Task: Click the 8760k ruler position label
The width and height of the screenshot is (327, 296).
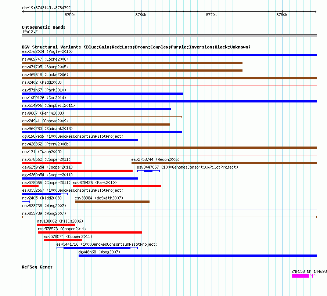Action: (x=141, y=15)
